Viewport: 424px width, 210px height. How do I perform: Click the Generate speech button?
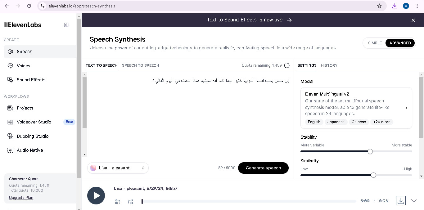click(x=263, y=168)
